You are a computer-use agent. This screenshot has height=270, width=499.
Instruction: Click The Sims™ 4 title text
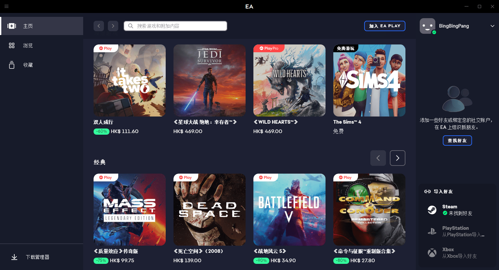[x=347, y=122]
